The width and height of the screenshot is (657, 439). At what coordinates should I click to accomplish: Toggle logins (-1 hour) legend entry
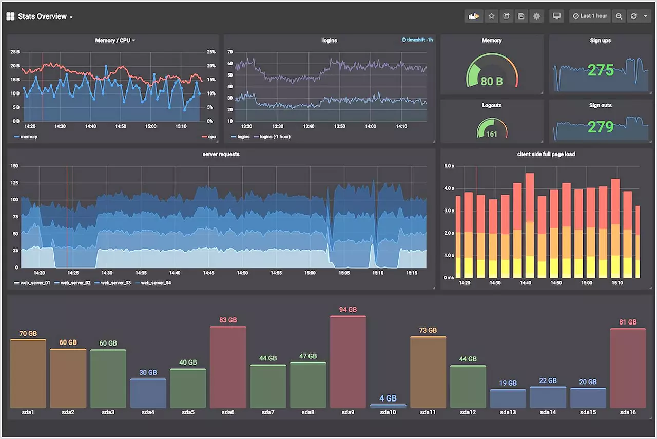271,137
